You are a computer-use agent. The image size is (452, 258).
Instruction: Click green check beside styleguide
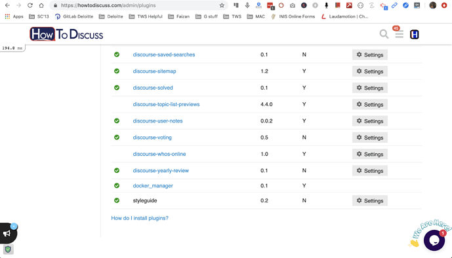pos(117,200)
